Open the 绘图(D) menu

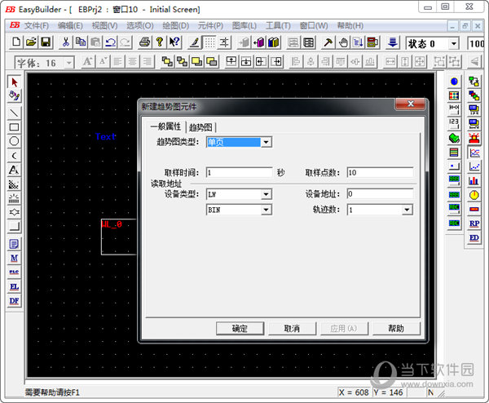click(176, 25)
